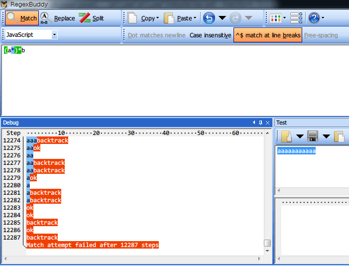Click the Copy regex icon
Image resolution: width=349 pixels, height=266 pixels.
click(x=132, y=18)
